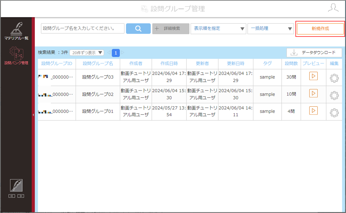Sort by 更新日時 column header
This screenshot has height=213, width=346.
point(236,64)
